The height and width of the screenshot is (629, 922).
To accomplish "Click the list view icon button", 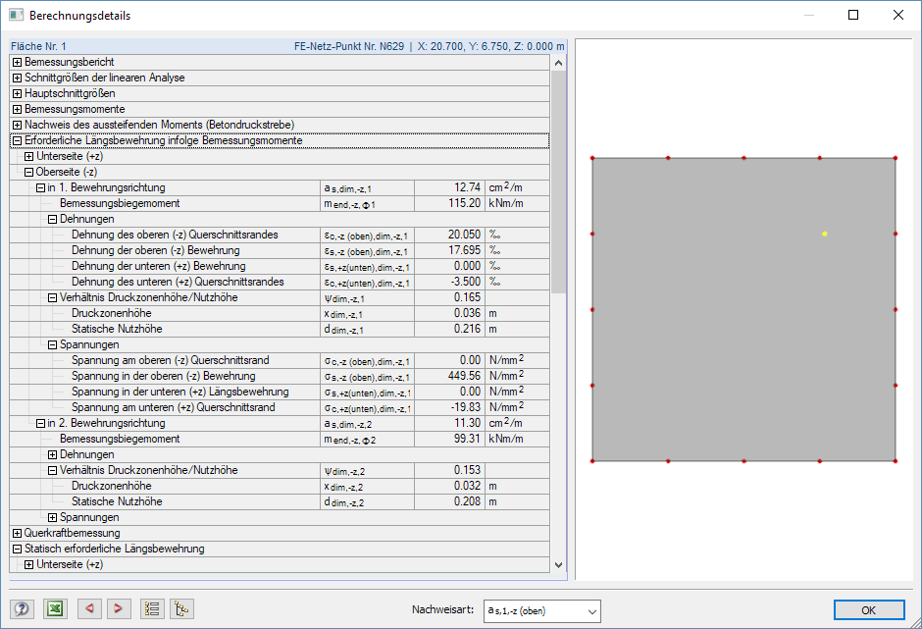I will click(x=152, y=609).
